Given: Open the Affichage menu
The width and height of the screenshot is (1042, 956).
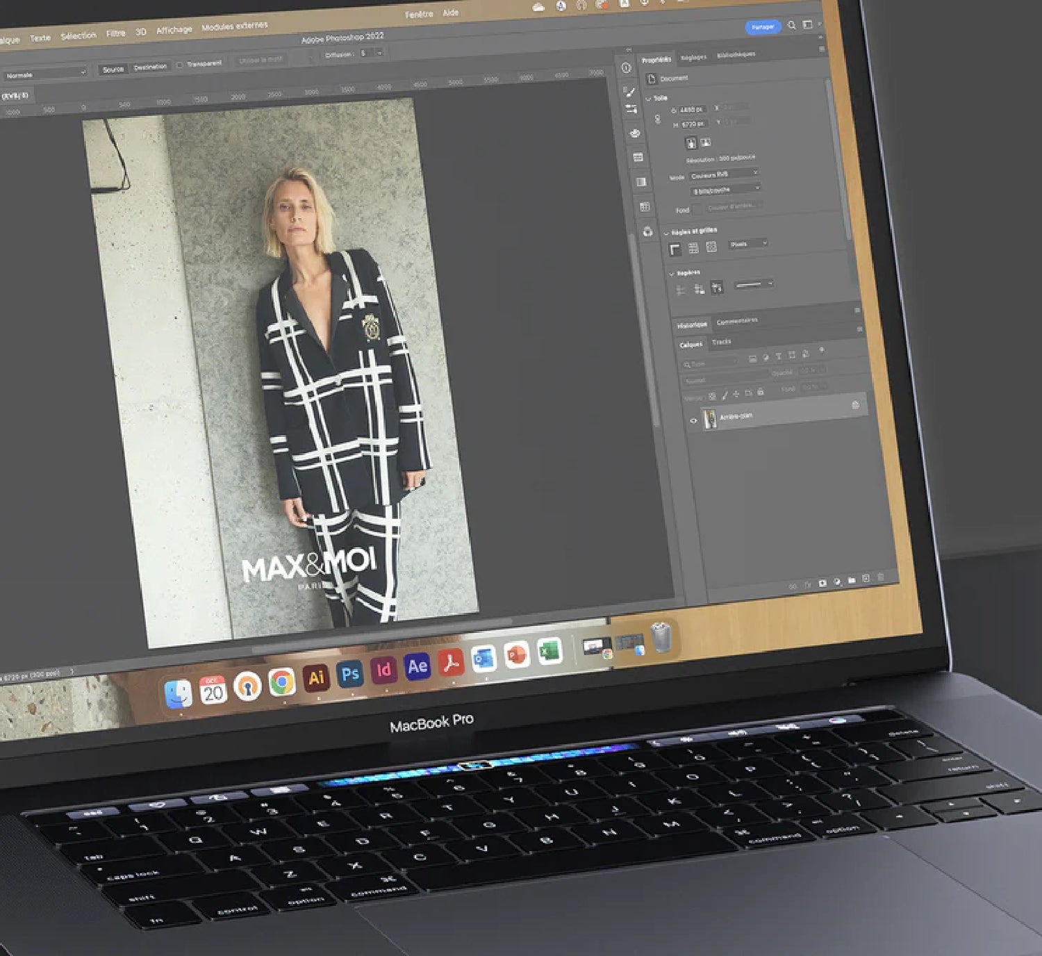Looking at the screenshot, I should point(174,30).
